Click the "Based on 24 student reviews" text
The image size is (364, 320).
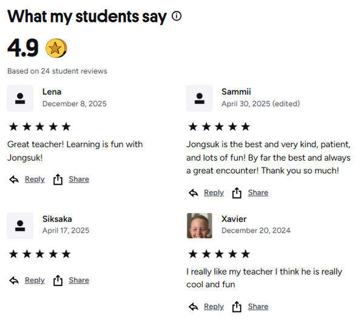pyautogui.click(x=57, y=71)
